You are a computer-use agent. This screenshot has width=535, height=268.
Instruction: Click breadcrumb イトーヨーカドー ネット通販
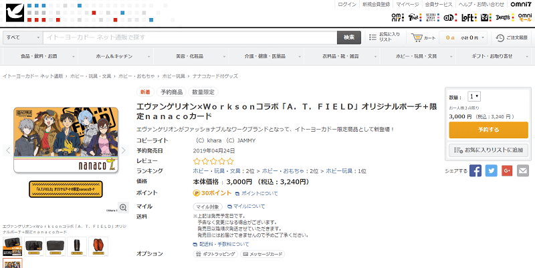tap(33, 76)
